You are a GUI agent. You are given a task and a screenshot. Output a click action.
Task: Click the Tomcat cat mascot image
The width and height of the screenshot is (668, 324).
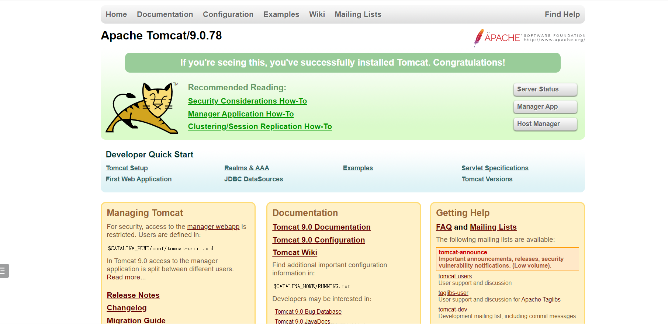pos(142,108)
